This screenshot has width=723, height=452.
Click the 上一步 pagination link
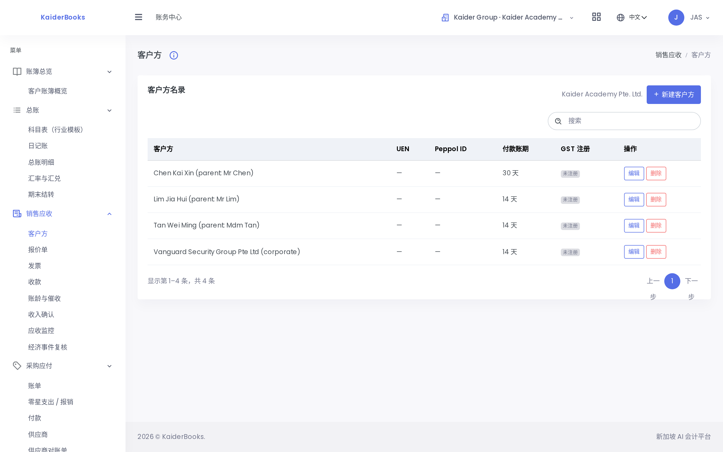tap(653, 289)
